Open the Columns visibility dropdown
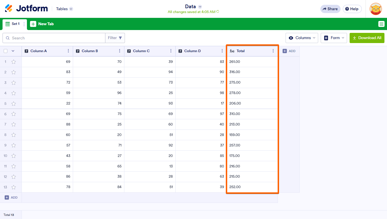This screenshot has width=387, height=219. pos(302,38)
